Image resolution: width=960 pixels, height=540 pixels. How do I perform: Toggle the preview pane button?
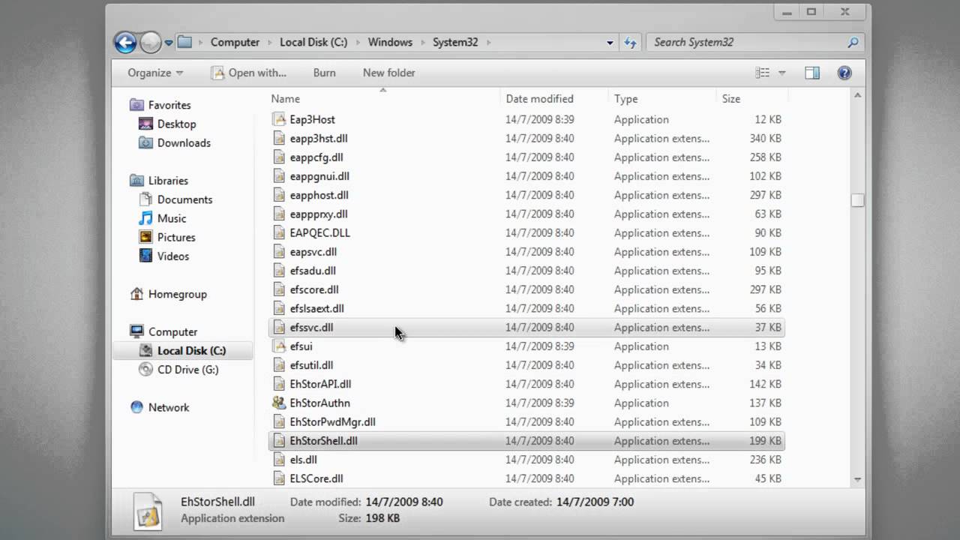(x=812, y=73)
